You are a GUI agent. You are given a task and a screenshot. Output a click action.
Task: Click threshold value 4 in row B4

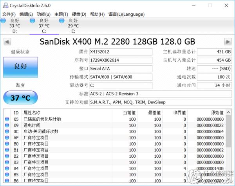coord(184,169)
